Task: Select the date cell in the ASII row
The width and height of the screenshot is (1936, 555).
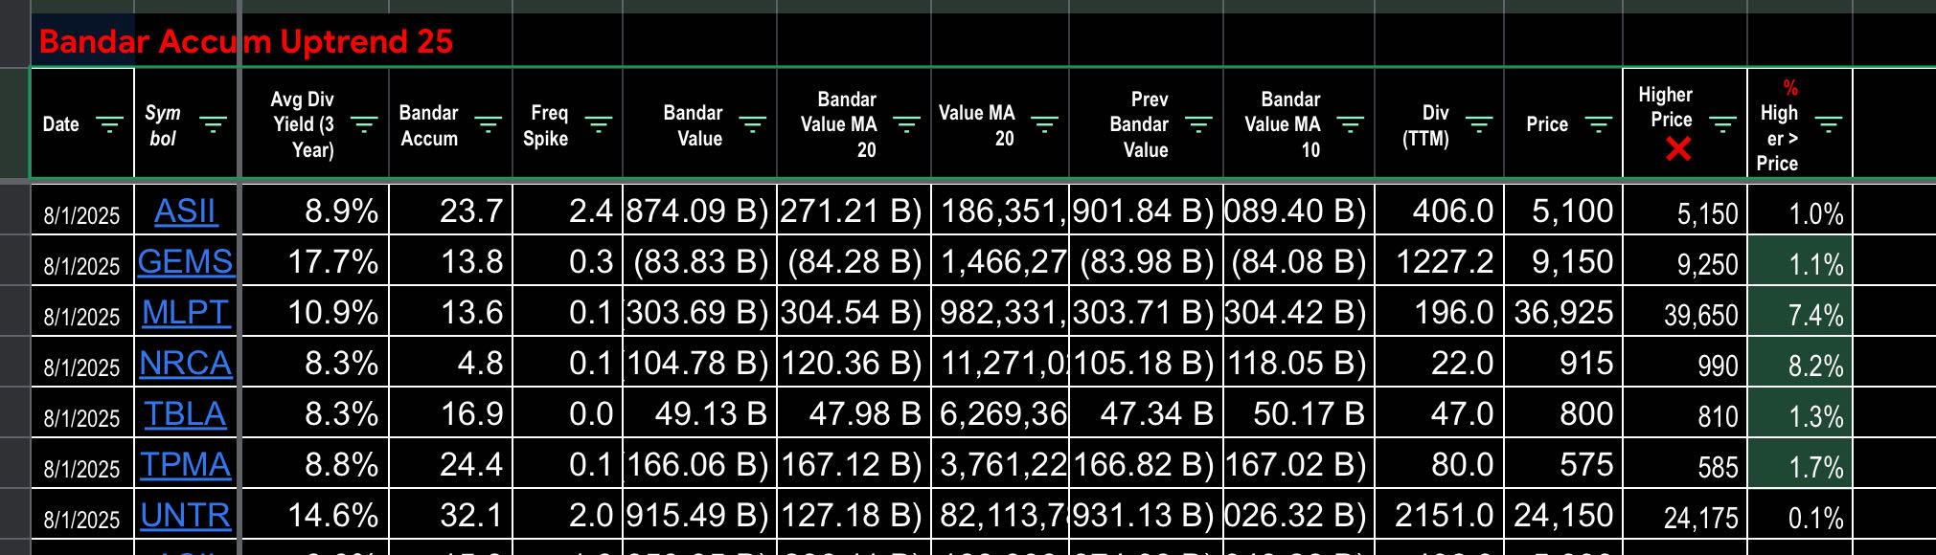Action: [82, 211]
